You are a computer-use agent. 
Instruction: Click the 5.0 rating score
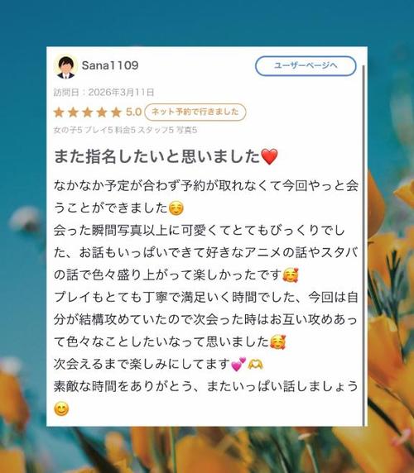pos(133,112)
